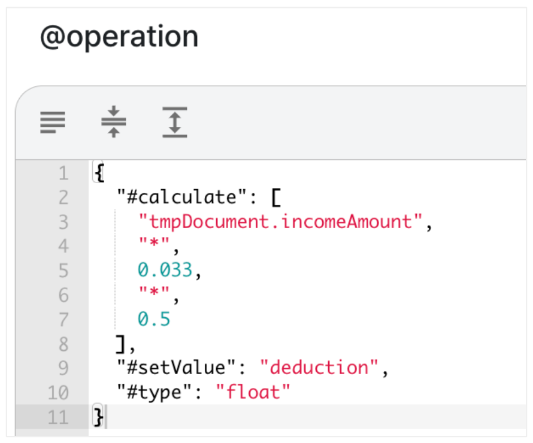
Task: Click the second "*" operator on line 6
Action: 154,292
